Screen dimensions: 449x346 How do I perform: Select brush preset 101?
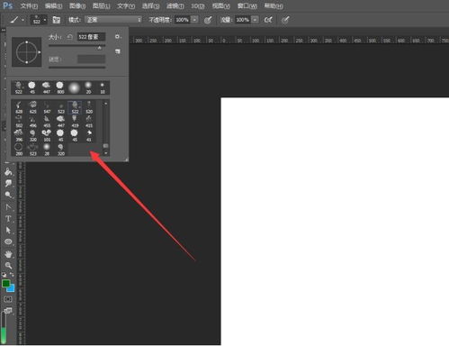click(47, 135)
